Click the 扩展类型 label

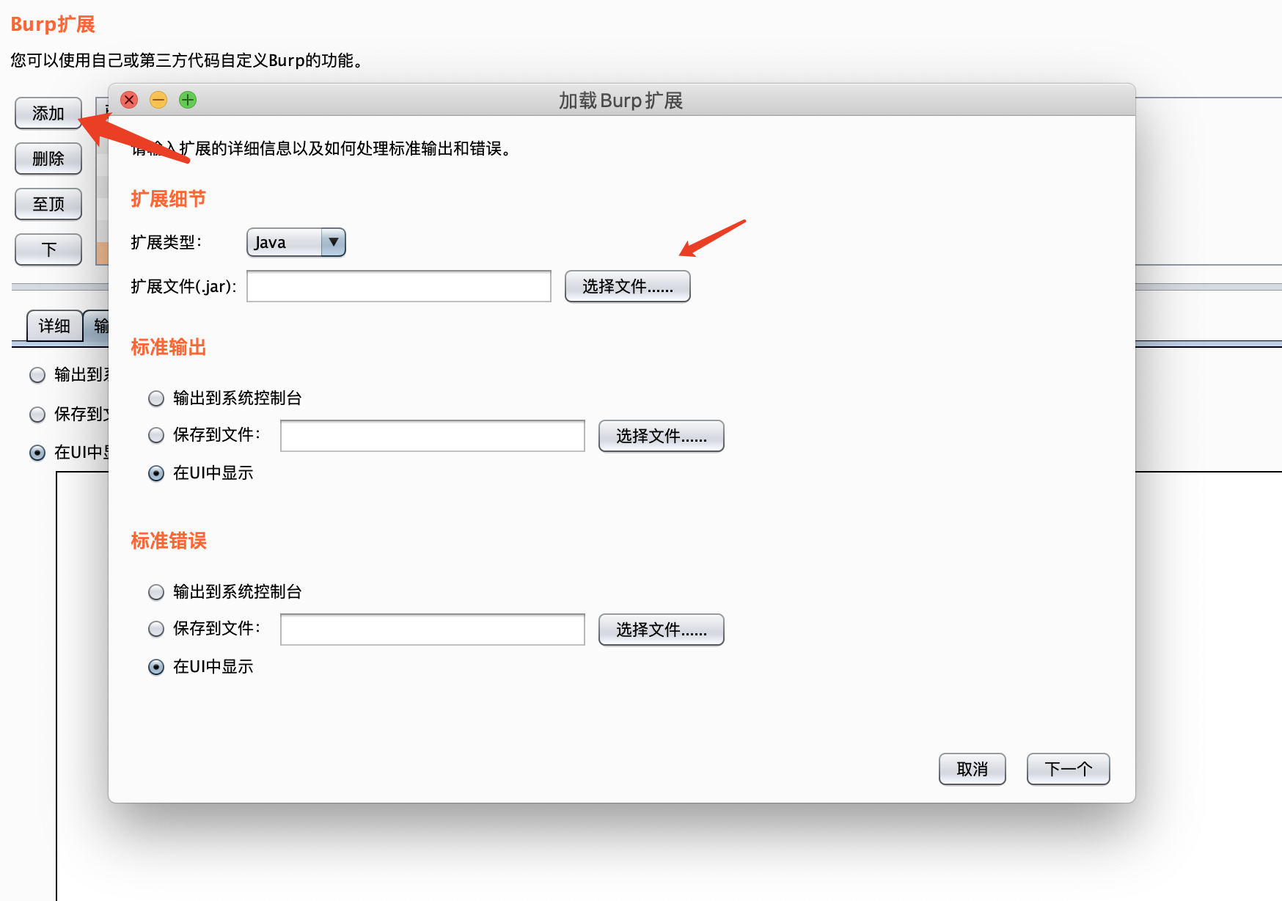click(166, 242)
